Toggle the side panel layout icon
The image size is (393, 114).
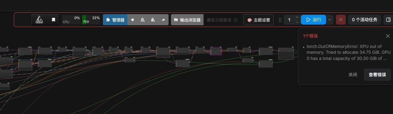(x=388, y=20)
